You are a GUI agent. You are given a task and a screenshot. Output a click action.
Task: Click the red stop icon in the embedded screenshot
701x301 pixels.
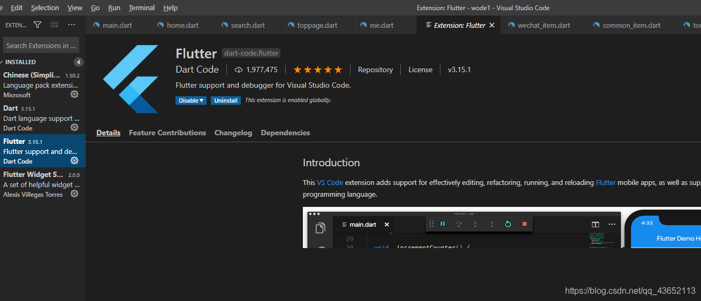pyautogui.click(x=524, y=224)
